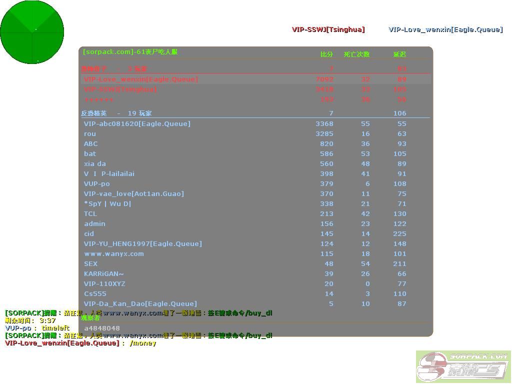Image resolution: width=512 pixels, height=384 pixels.
Task: Click the 死亡次数 column header
Action: (x=356, y=54)
